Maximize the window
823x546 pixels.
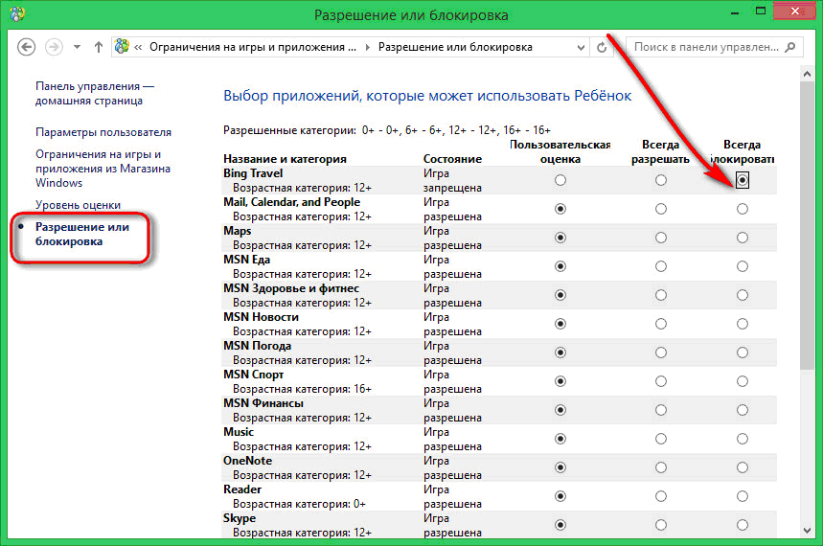(x=761, y=11)
